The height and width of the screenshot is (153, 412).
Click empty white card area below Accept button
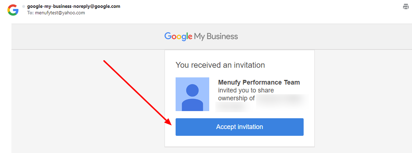coord(239,142)
